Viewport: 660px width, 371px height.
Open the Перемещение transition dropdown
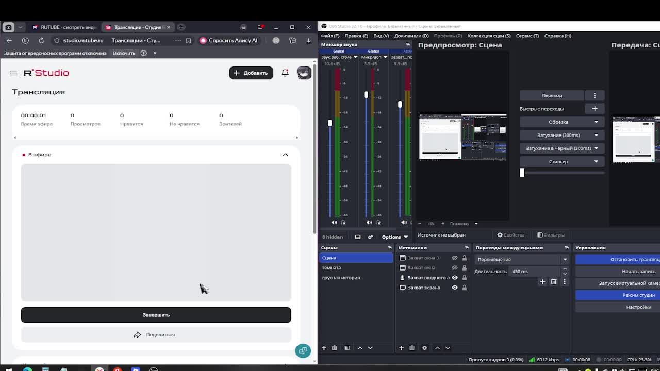pos(522,259)
